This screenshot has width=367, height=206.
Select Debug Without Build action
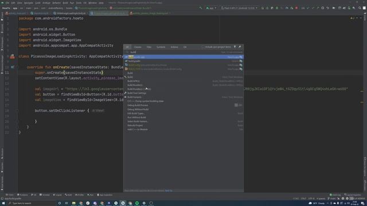[x=183, y=109]
